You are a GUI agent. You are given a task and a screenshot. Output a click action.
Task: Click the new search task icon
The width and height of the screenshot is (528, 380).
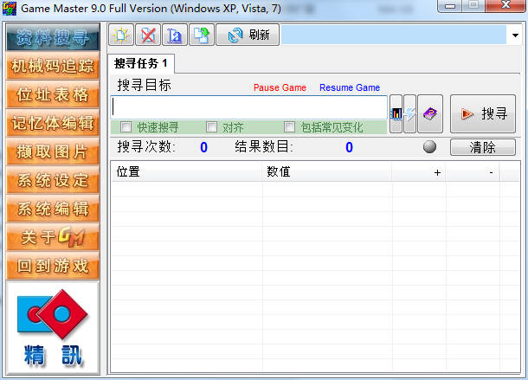120,35
